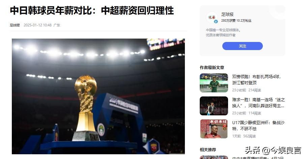Click the 相关推荐 section heading
Viewport: 306px width, 159px height.
[208, 150]
